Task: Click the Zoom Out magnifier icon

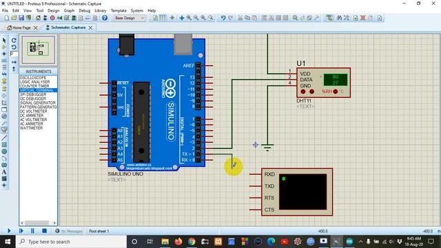Action: pos(196,18)
